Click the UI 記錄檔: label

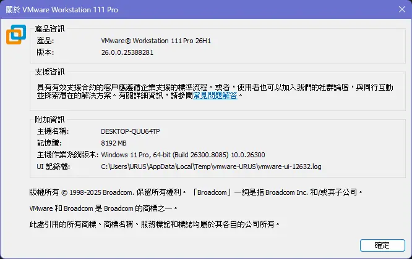click(53, 166)
